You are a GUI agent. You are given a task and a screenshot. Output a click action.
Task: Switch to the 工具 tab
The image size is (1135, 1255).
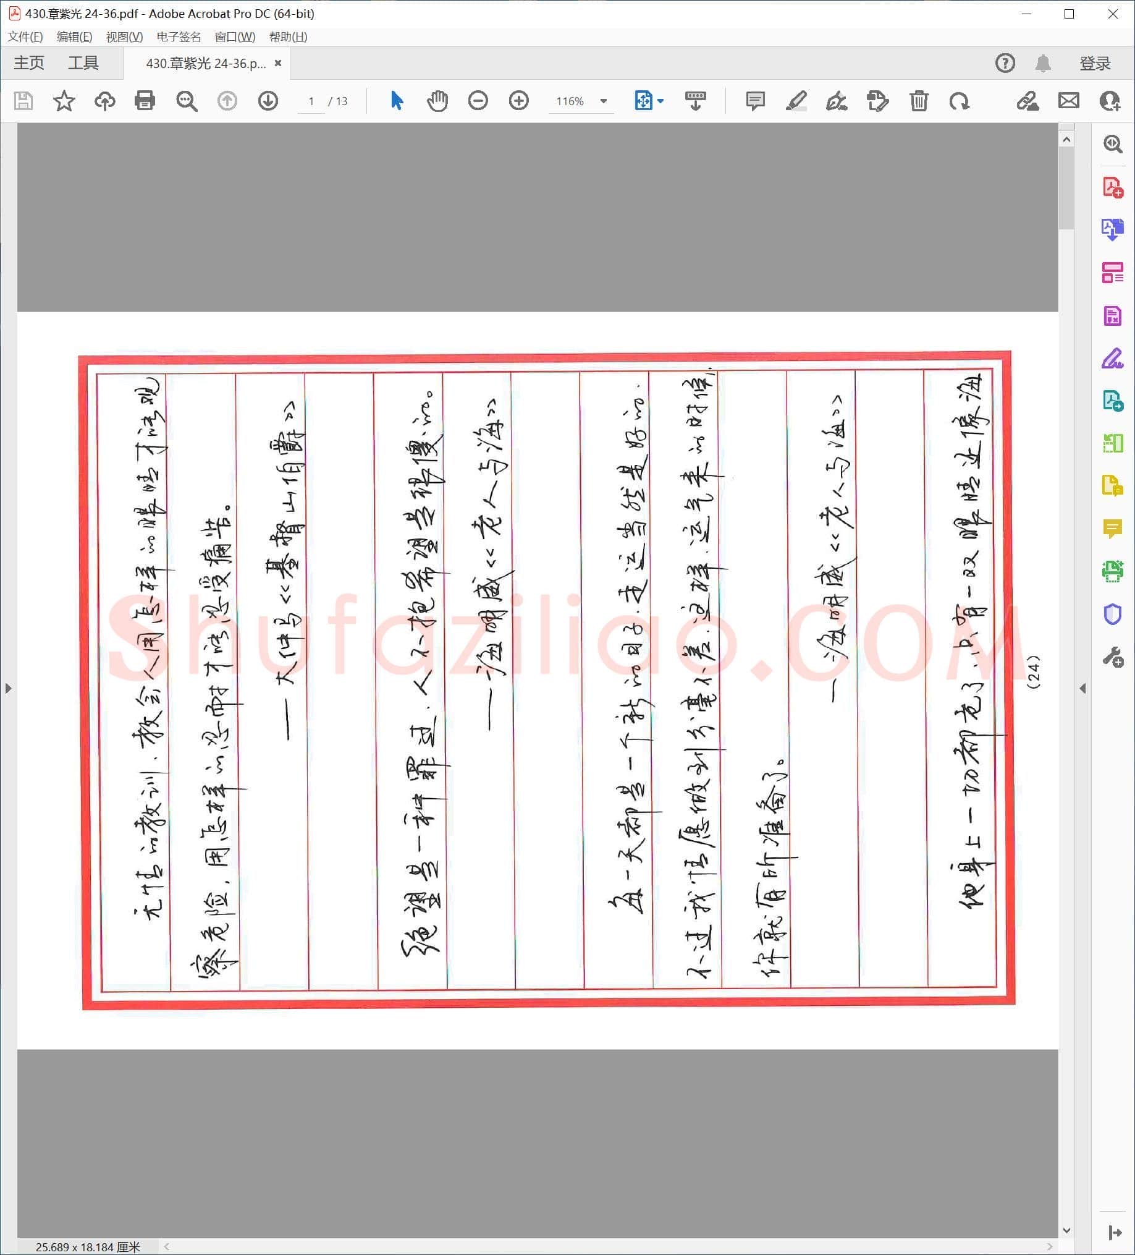tap(83, 63)
